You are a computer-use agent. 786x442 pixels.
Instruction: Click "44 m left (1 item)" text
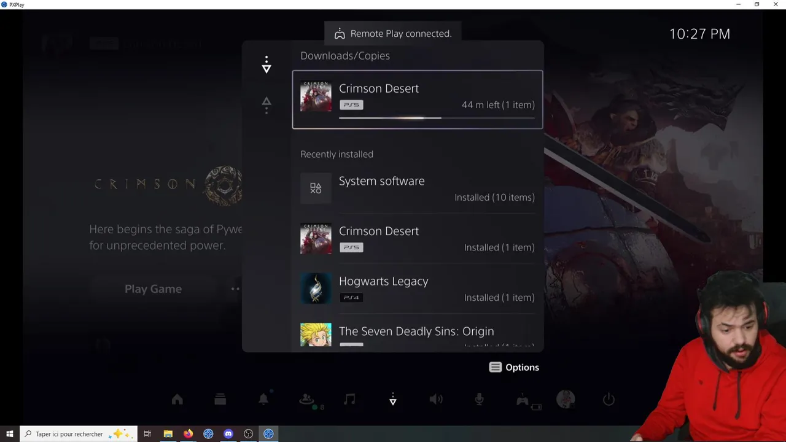pos(498,105)
